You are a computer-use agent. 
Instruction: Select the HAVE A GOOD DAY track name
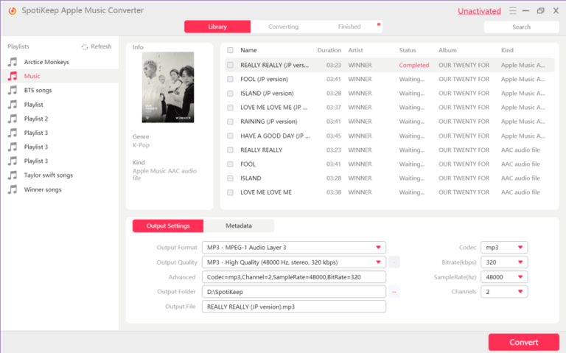coord(275,136)
